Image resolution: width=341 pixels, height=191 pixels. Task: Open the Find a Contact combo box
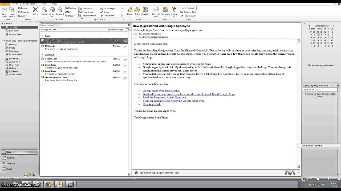pyautogui.click(x=188, y=8)
